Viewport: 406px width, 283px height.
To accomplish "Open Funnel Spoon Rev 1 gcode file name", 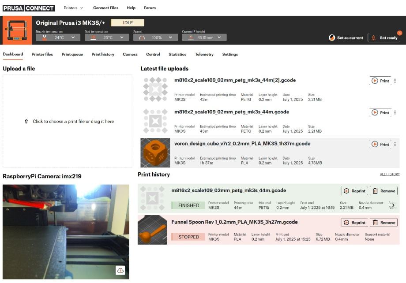I will click(x=234, y=222).
